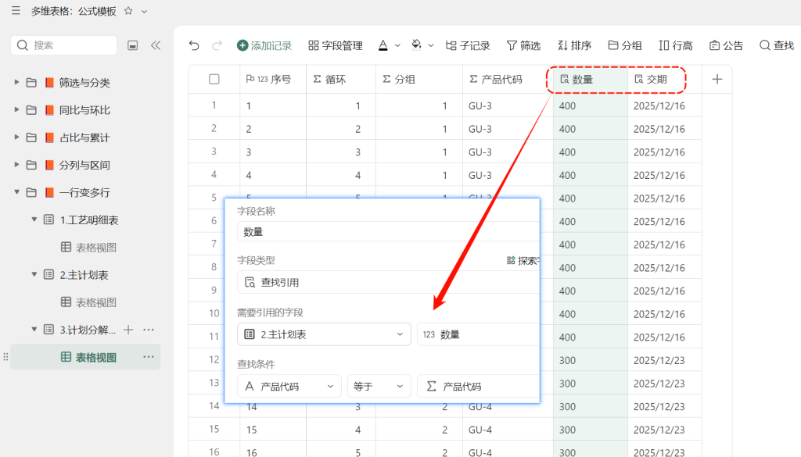Viewport: 801px width, 457px height.
Task: Tick the select-all checkbox in header
Action: [x=214, y=79]
